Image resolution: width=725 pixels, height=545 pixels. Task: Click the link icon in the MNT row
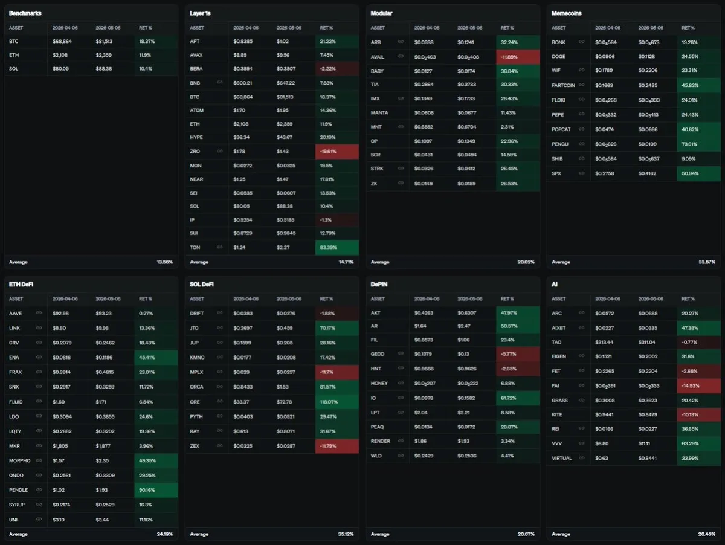(401, 127)
